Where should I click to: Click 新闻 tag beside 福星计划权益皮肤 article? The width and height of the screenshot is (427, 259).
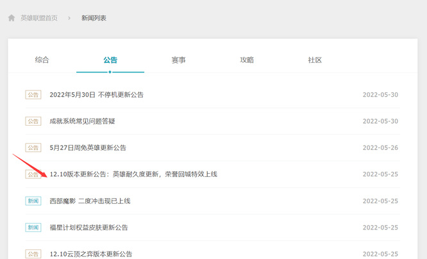tap(33, 228)
